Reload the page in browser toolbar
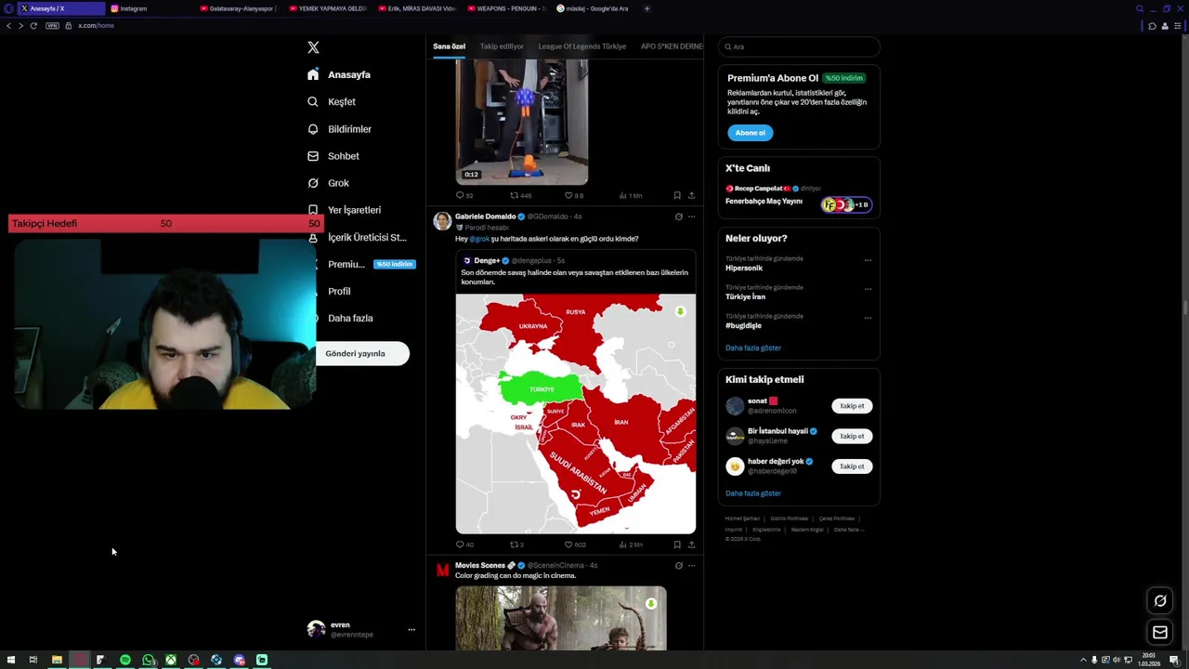The width and height of the screenshot is (1189, 669). tap(33, 25)
